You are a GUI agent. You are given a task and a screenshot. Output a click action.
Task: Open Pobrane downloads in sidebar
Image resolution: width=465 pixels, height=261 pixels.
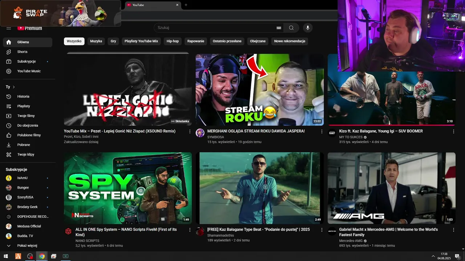click(x=28, y=145)
